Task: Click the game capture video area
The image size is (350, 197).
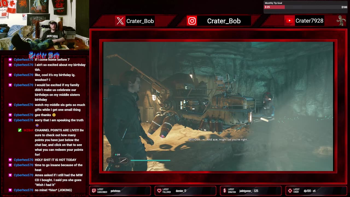Action: [x=218, y=106]
